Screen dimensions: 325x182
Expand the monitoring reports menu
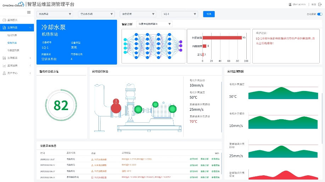(x=17, y=58)
